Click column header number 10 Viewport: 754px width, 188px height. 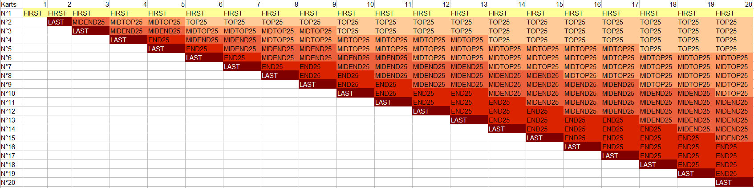click(x=355, y=4)
